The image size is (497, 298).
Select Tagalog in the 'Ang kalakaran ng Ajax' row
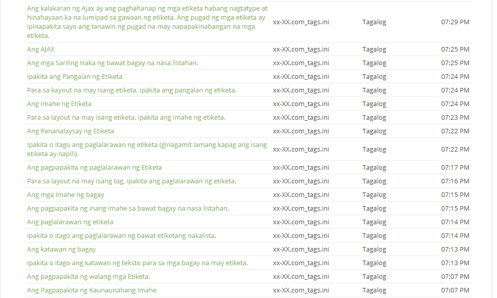click(374, 22)
